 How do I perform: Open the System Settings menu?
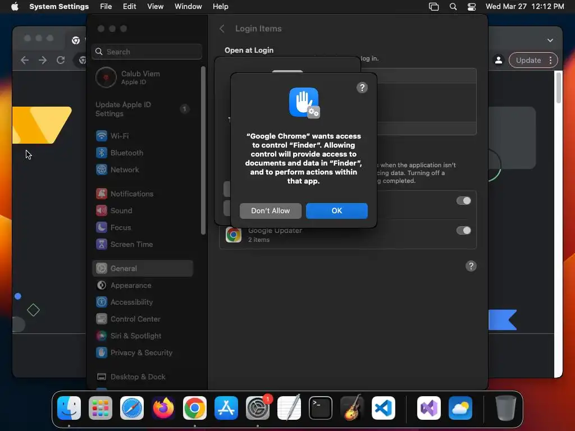click(x=59, y=7)
